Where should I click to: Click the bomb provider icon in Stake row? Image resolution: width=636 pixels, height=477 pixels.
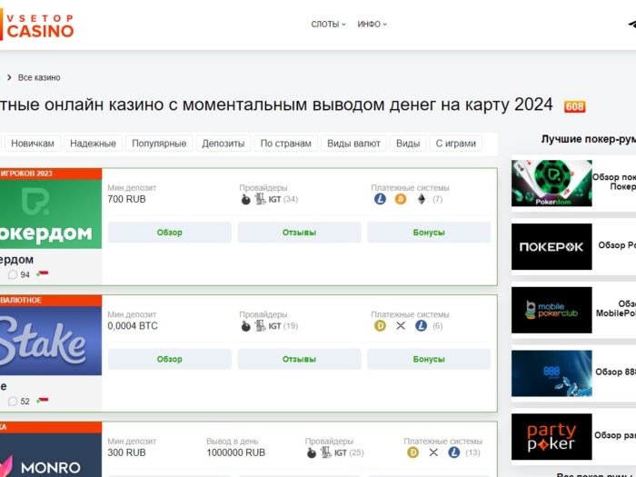[246, 325]
